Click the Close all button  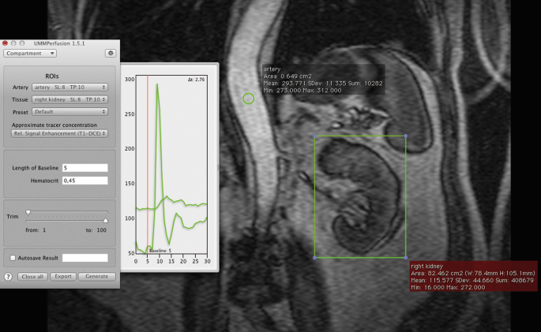tap(32, 277)
